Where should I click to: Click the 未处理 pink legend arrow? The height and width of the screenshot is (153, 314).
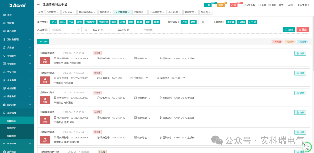[x=277, y=42]
